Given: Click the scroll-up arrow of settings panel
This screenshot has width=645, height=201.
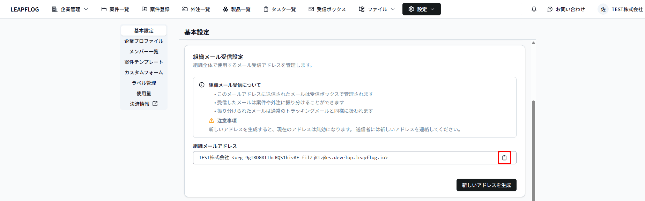Looking at the screenshot, I should pyautogui.click(x=533, y=43).
